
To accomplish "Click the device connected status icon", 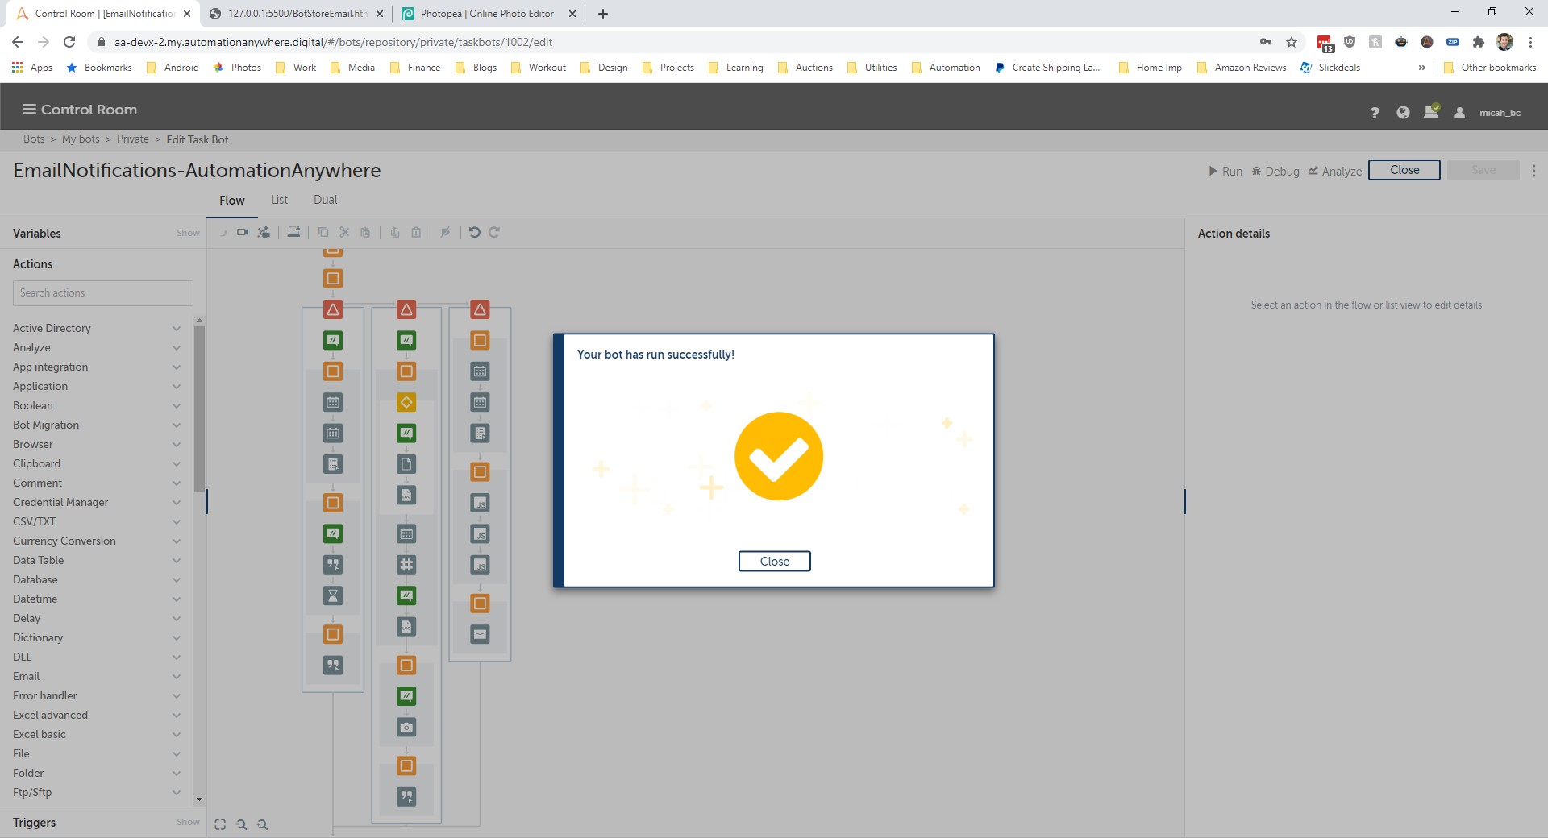I will [1431, 111].
